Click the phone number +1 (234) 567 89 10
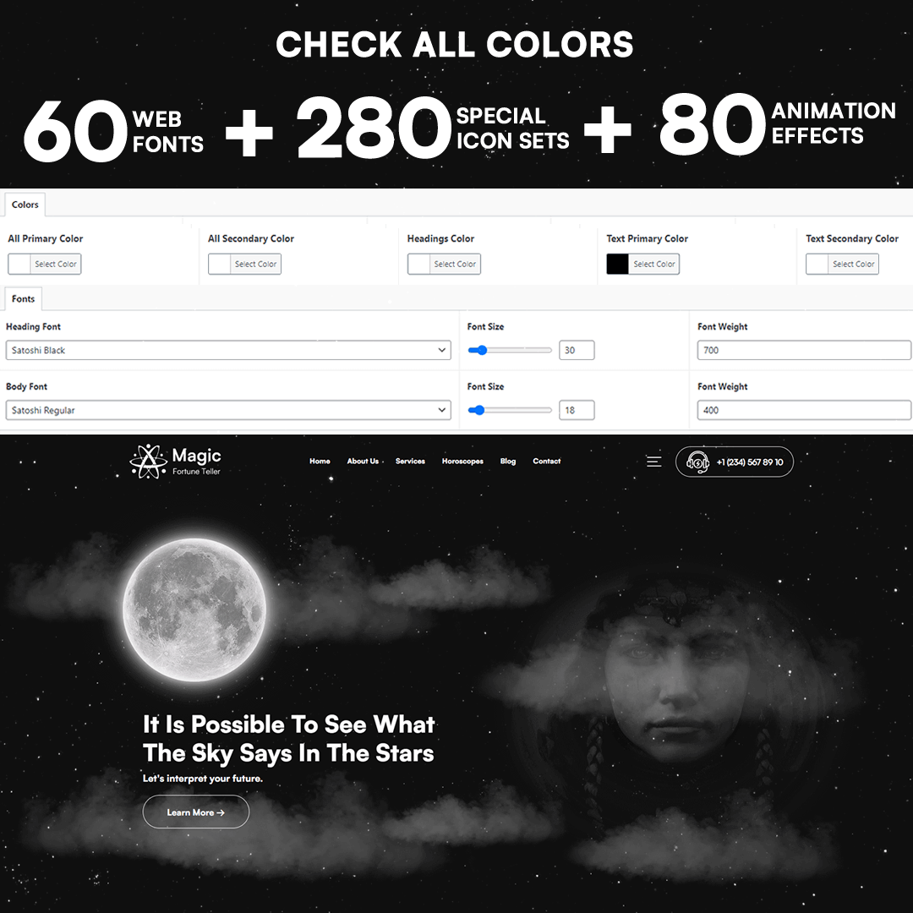This screenshot has height=913, width=913. [x=750, y=462]
